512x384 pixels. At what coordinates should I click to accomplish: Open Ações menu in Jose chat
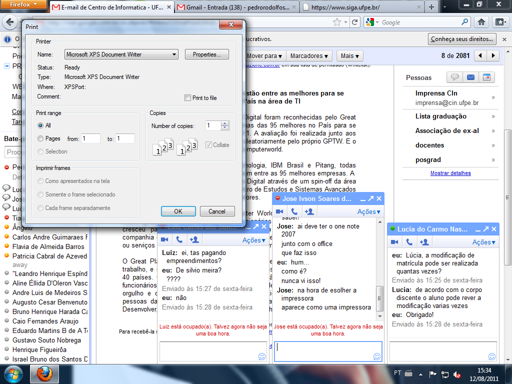coord(368,211)
